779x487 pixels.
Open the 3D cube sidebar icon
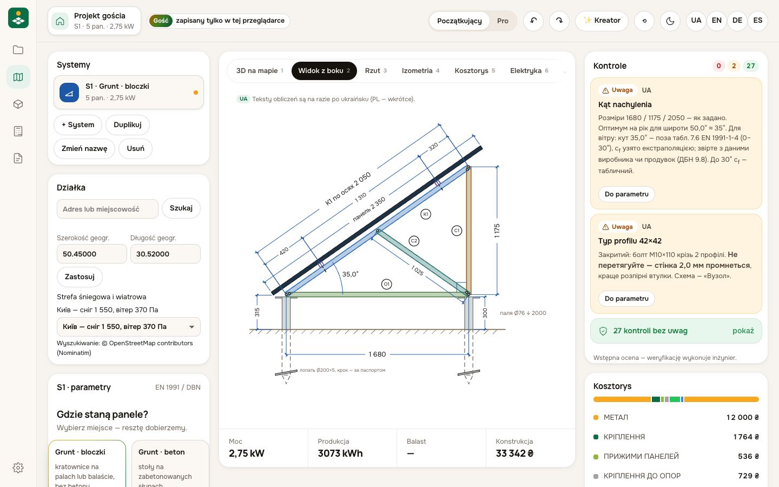[18, 104]
